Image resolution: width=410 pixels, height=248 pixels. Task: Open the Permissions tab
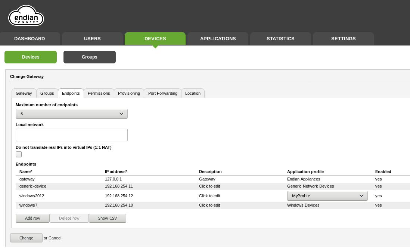click(x=99, y=93)
